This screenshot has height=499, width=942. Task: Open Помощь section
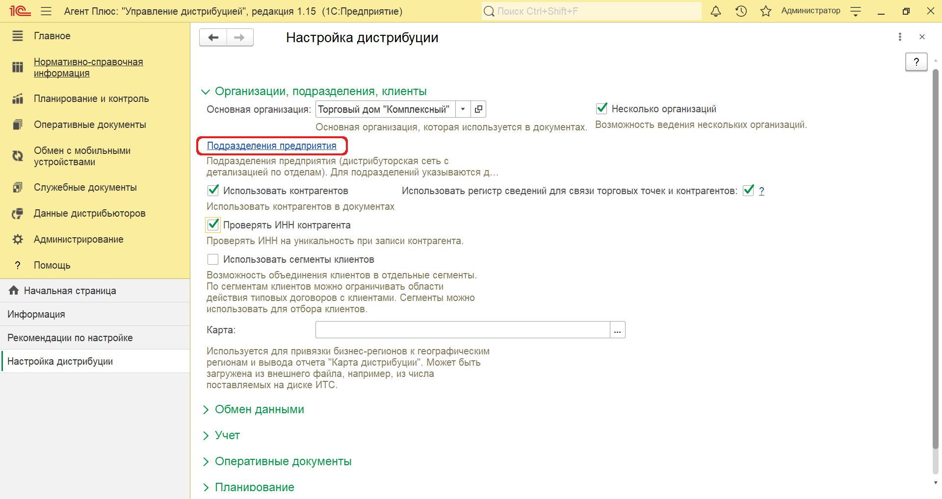click(52, 265)
